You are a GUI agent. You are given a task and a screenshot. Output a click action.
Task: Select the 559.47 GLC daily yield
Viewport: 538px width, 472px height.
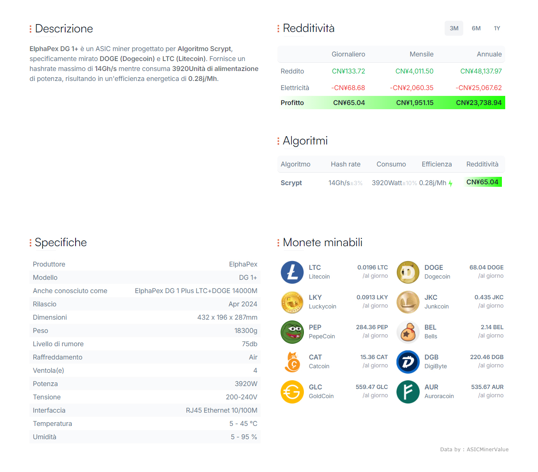[372, 387]
